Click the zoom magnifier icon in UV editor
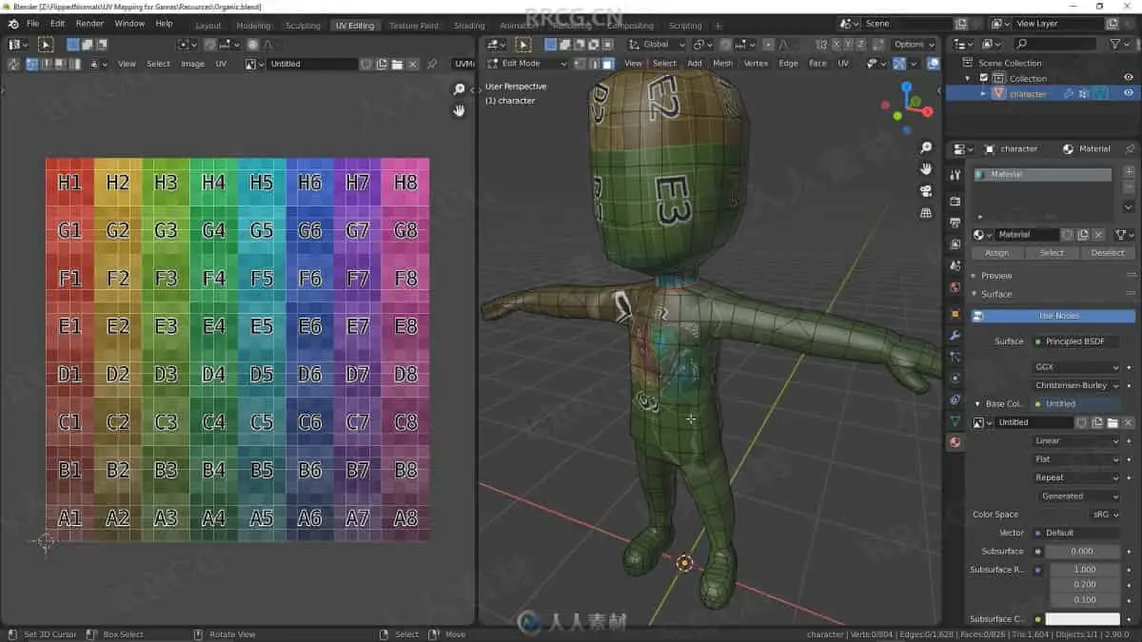This screenshot has height=642, width=1142. pos(459,89)
